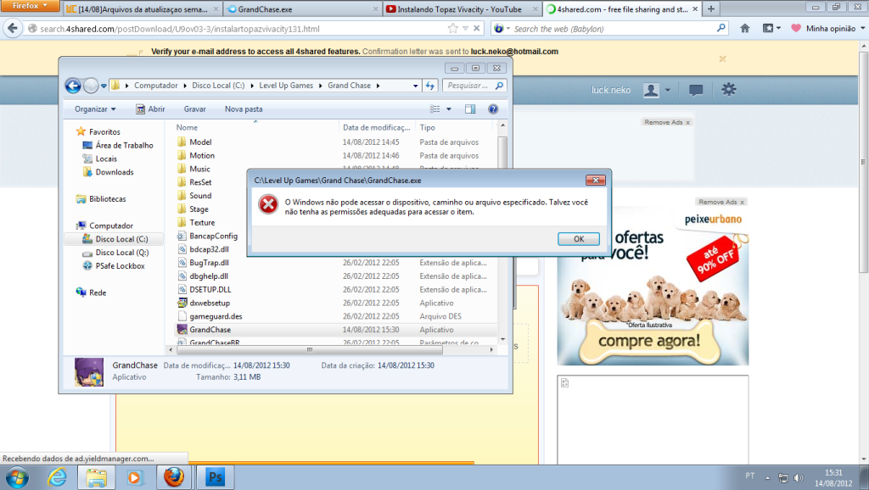Open the 4shared messages chat icon
The width and height of the screenshot is (869, 490).
(x=696, y=90)
